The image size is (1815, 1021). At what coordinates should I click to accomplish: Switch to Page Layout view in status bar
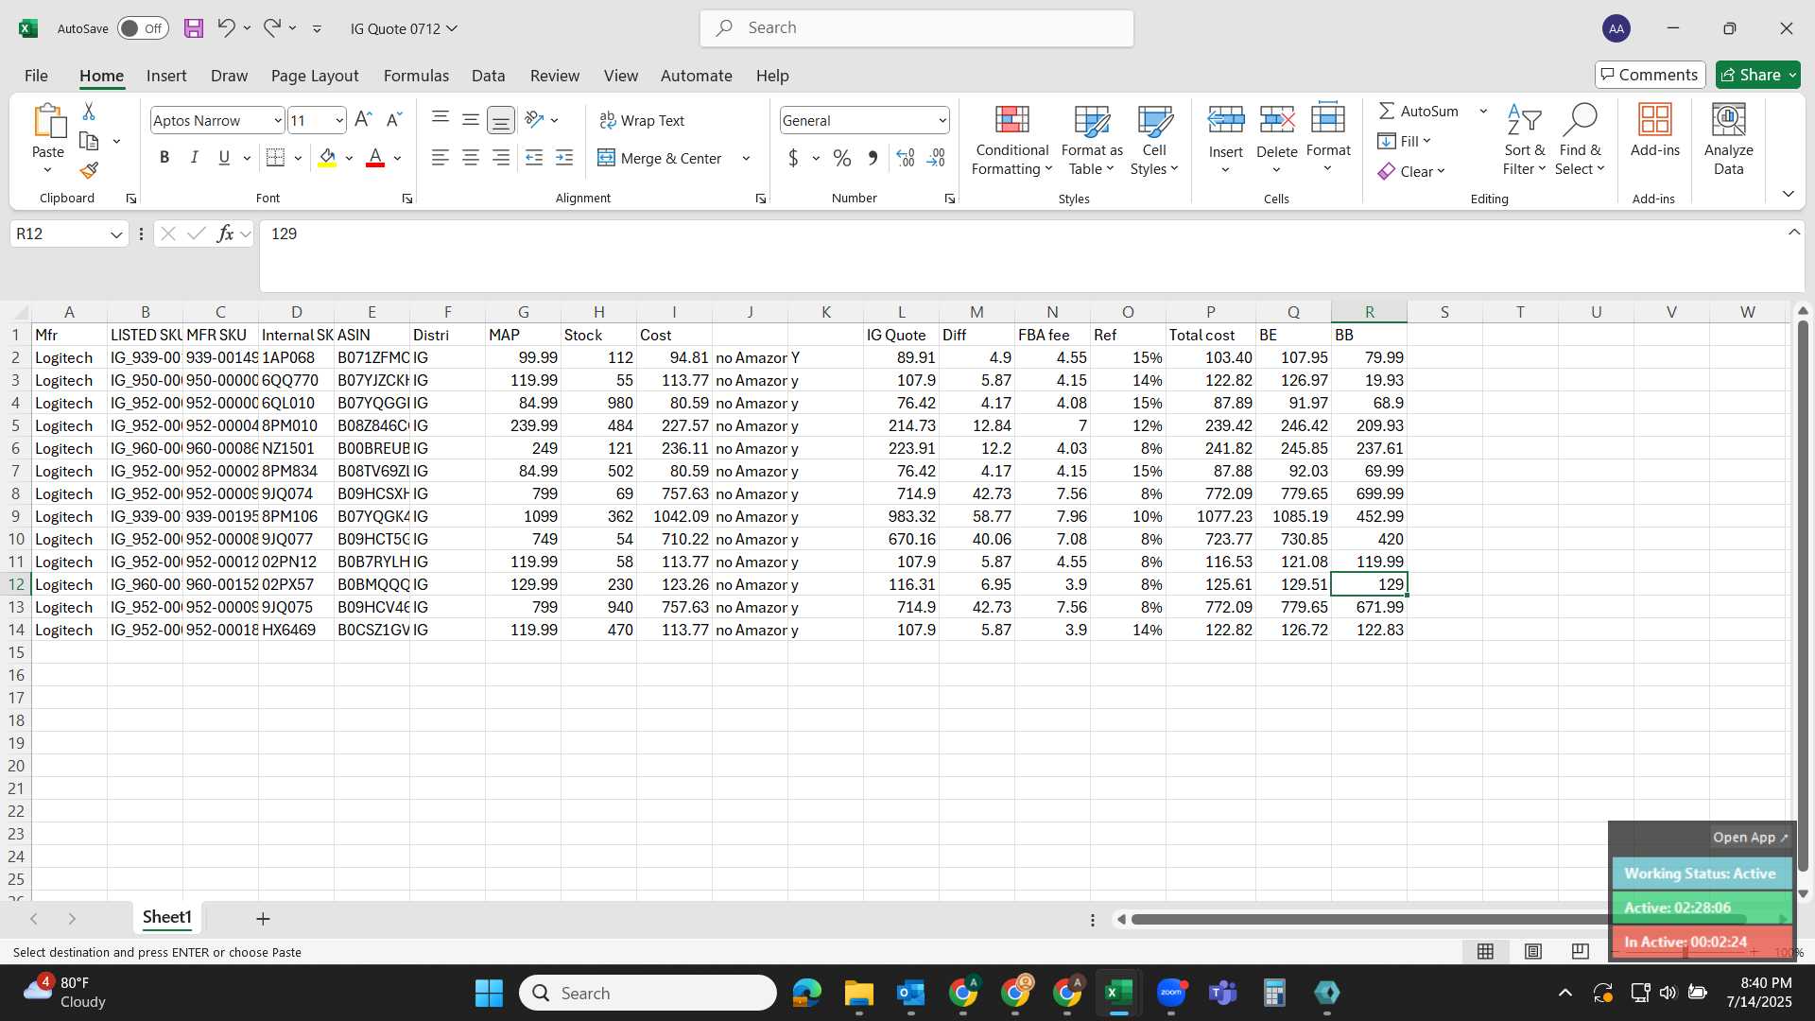pos(1533,951)
